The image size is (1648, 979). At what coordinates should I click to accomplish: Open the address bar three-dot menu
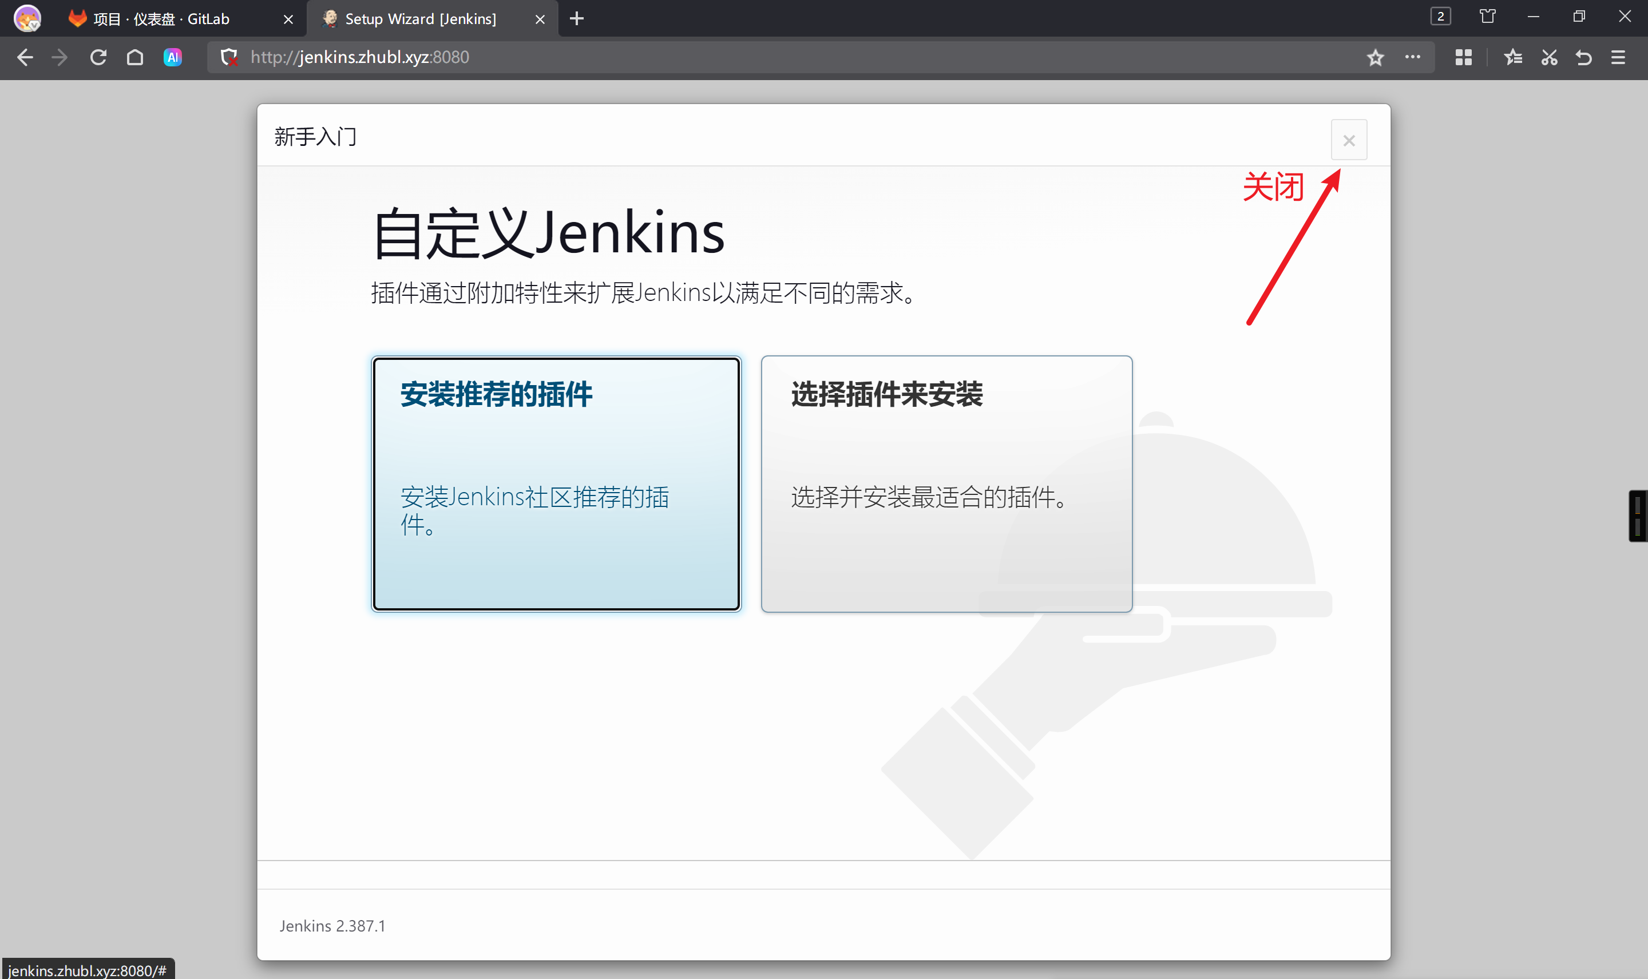pos(1412,57)
